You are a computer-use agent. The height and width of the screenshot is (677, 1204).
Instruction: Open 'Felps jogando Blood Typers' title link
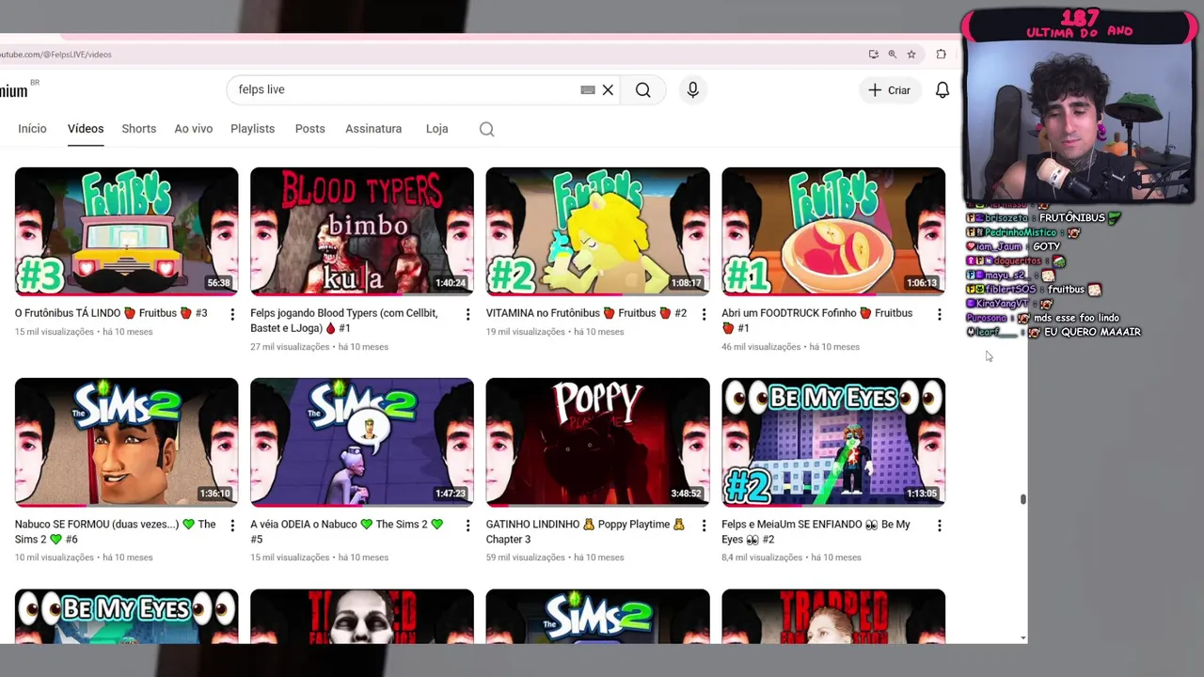point(344,321)
